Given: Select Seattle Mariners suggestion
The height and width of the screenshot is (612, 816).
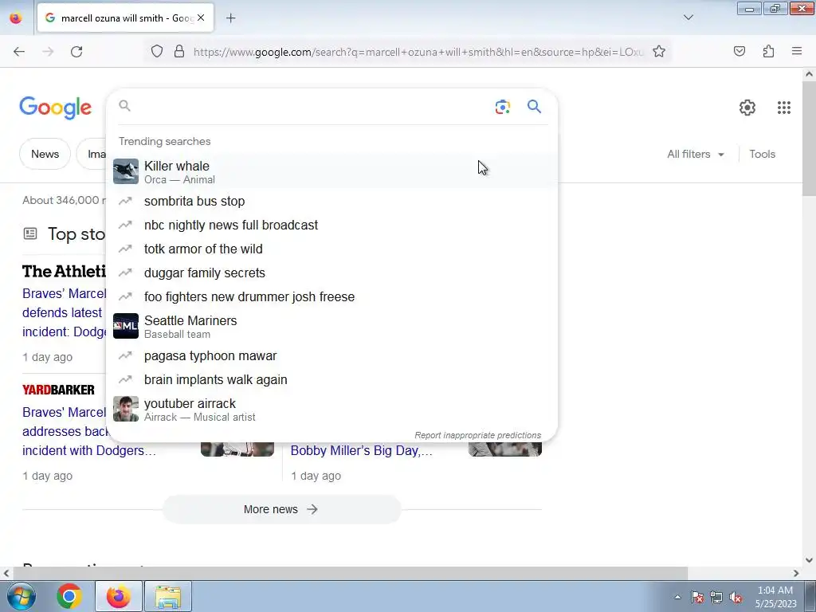Looking at the screenshot, I should [x=331, y=326].
